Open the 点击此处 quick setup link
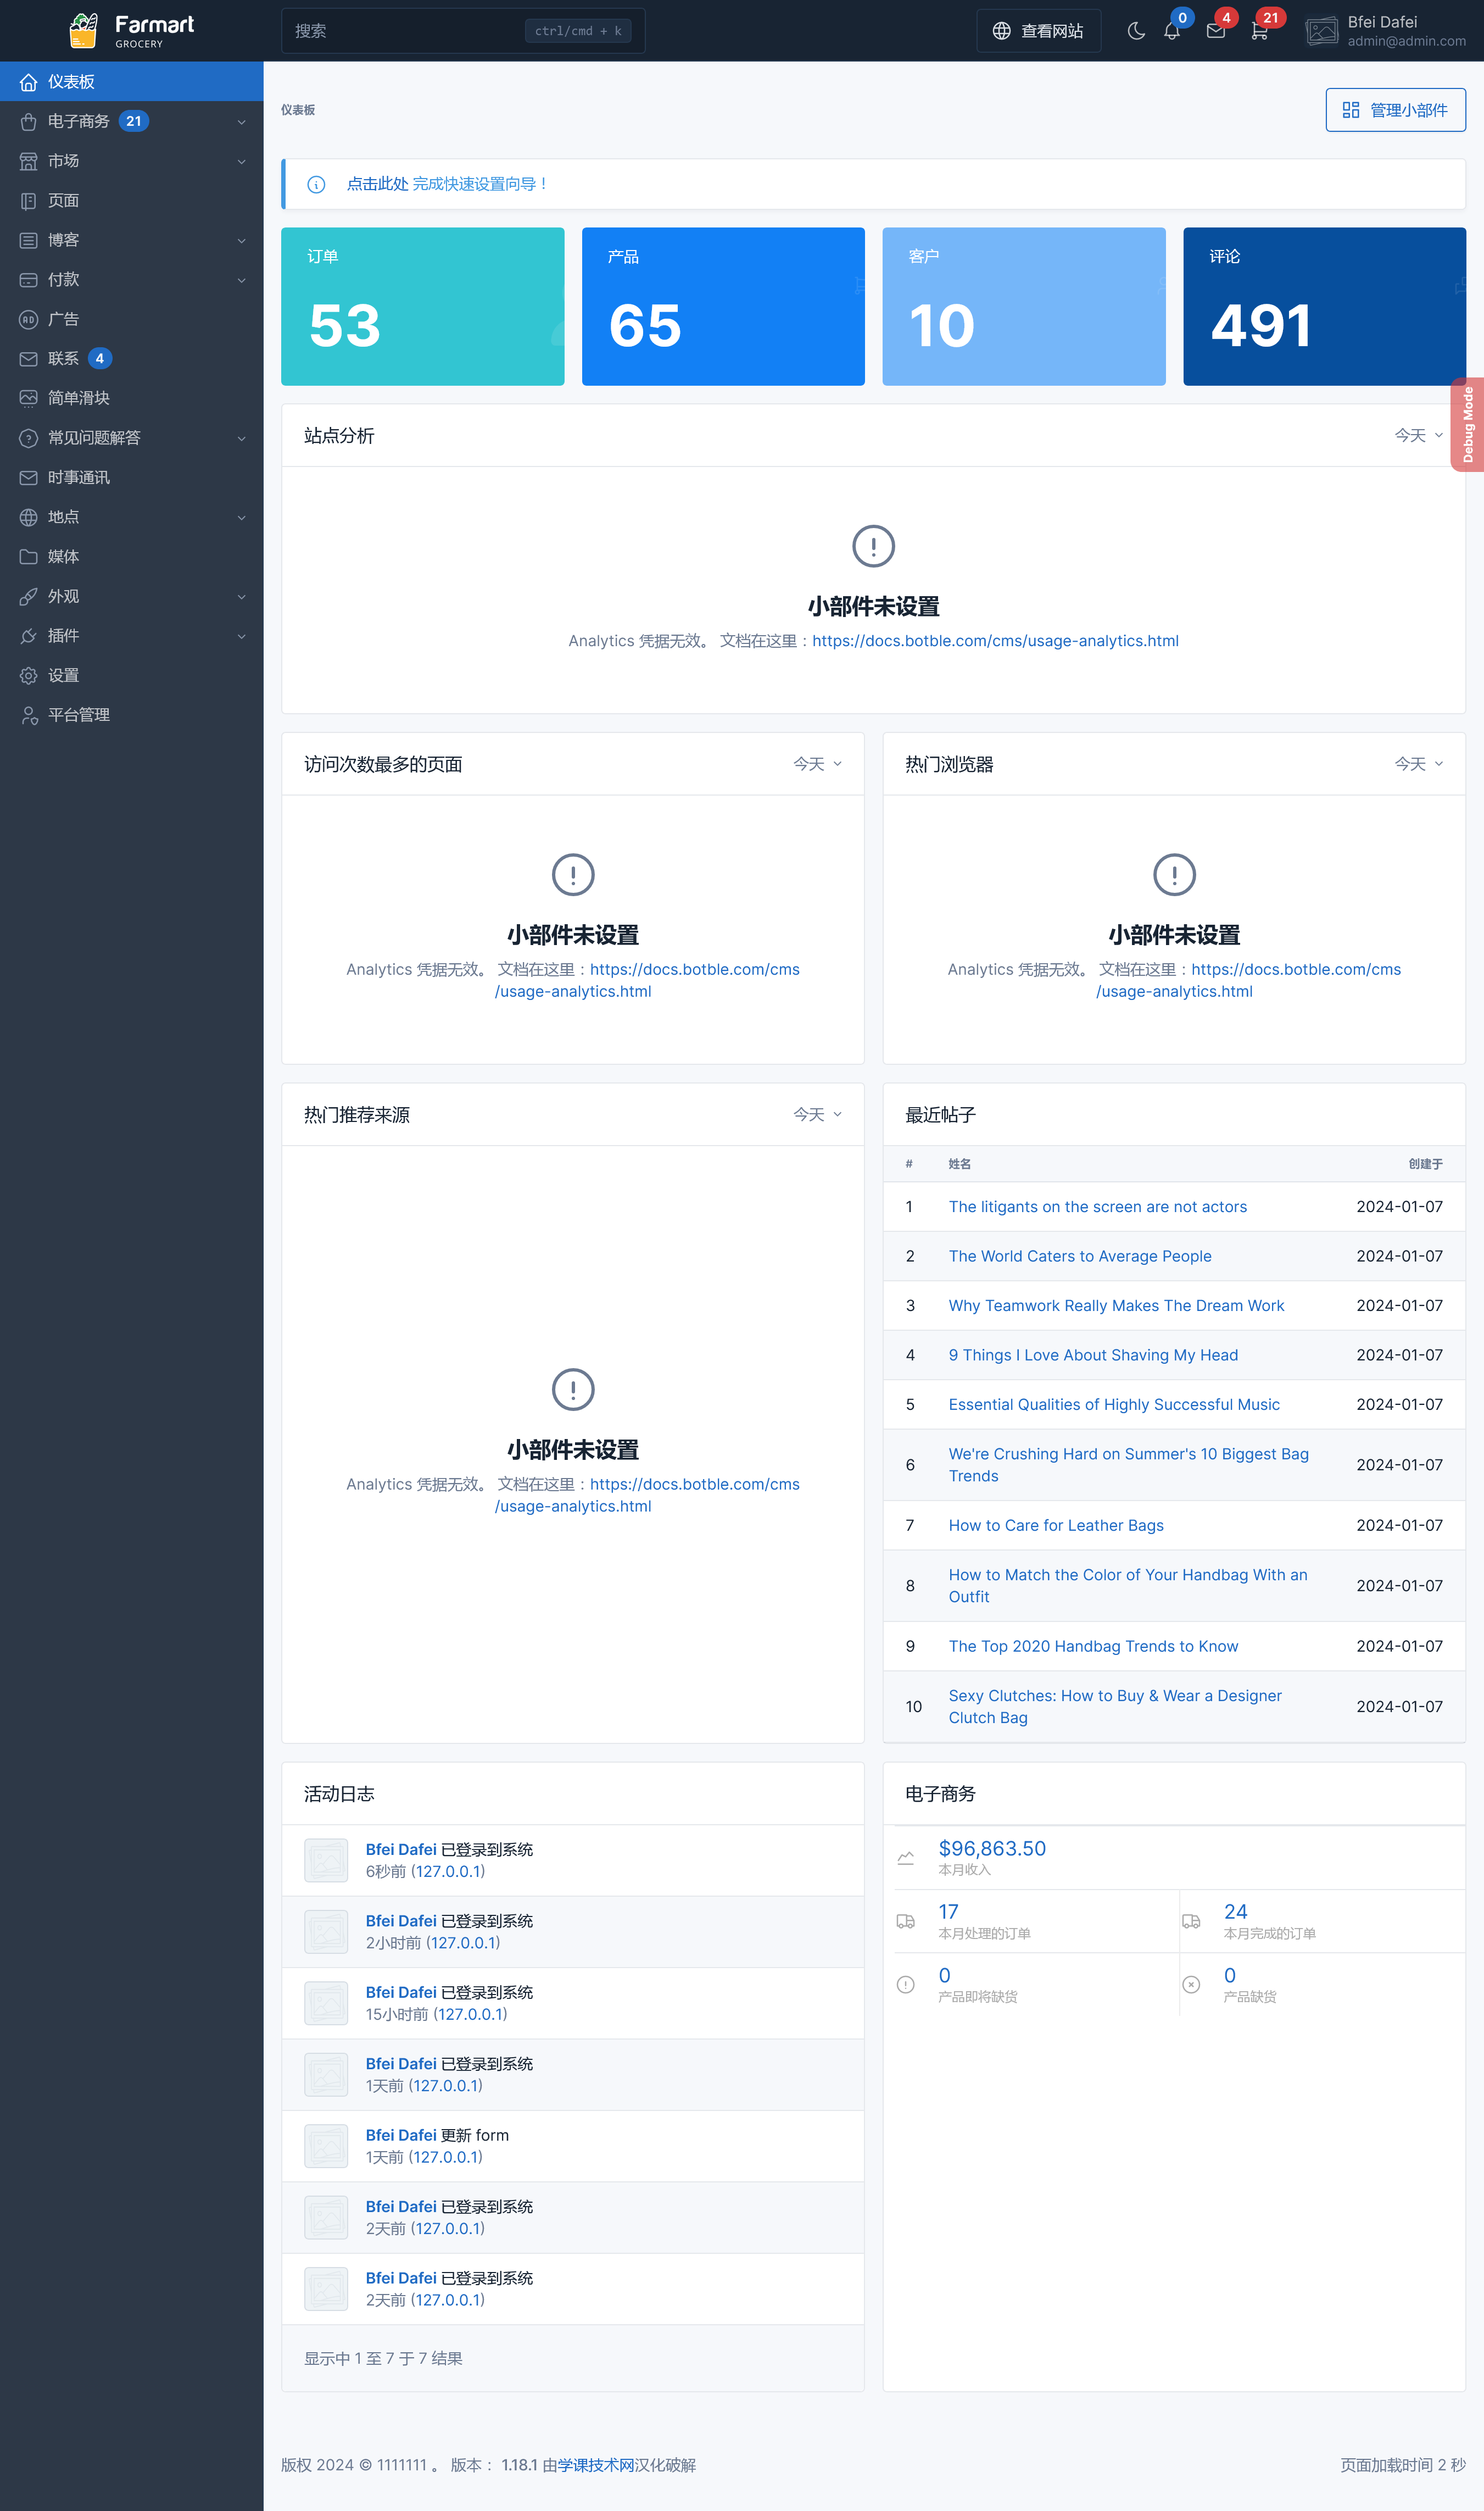This screenshot has width=1484, height=2511. tap(377, 184)
